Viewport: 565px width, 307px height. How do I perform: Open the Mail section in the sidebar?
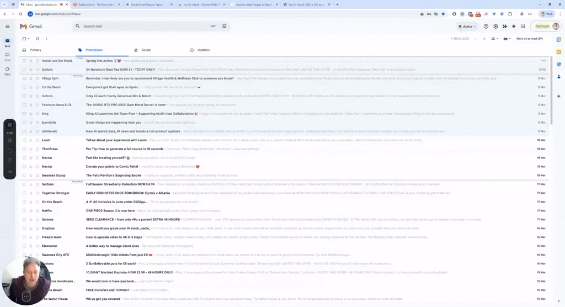7,43
